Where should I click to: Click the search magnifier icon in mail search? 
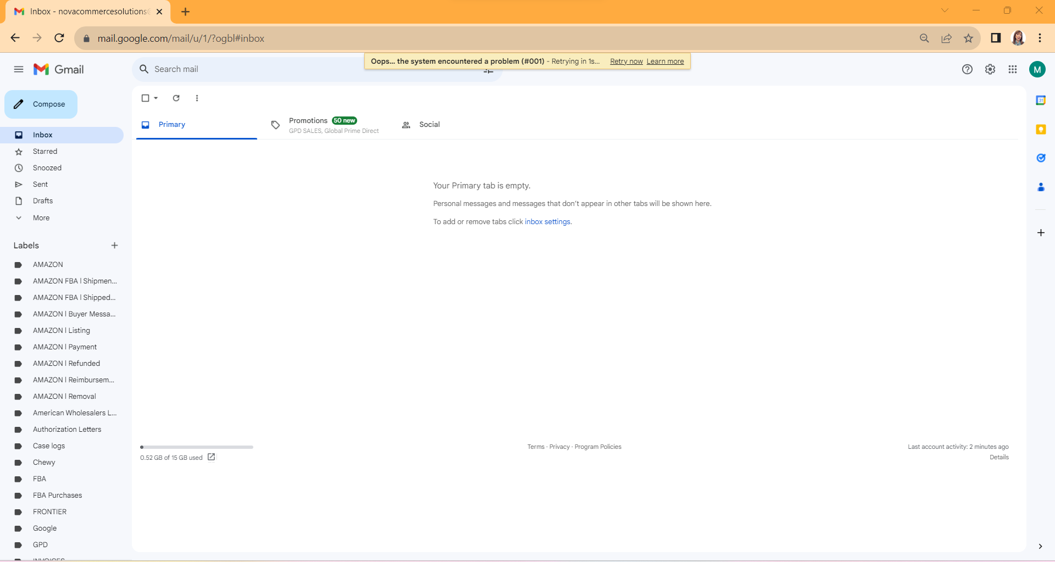point(144,69)
